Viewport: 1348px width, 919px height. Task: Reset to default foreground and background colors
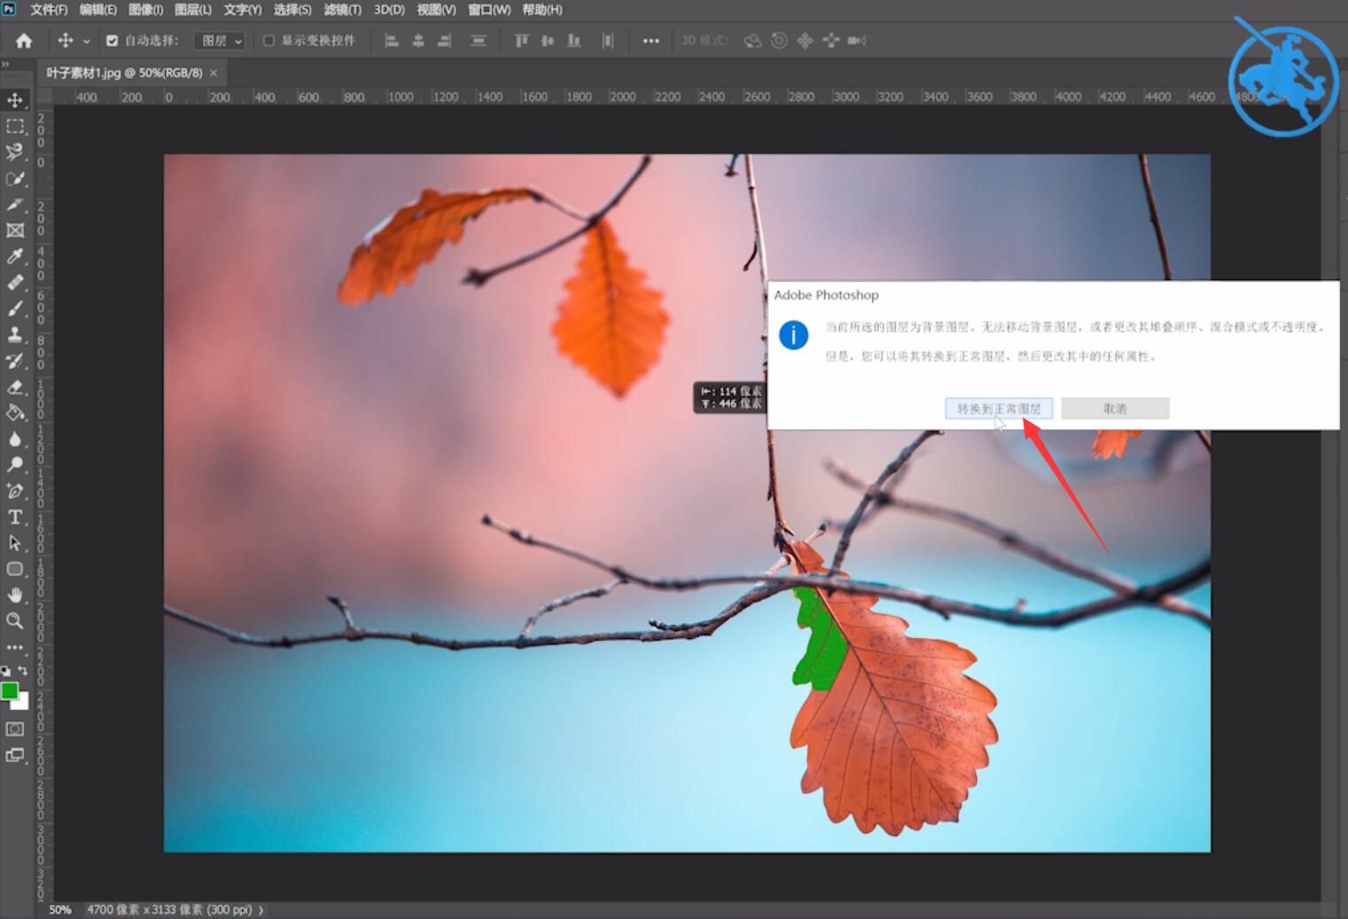[x=5, y=671]
